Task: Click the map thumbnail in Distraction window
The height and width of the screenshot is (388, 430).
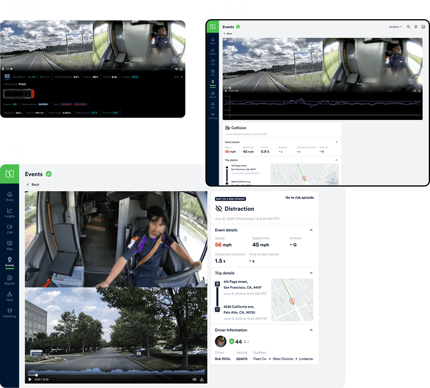Action: 292,300
